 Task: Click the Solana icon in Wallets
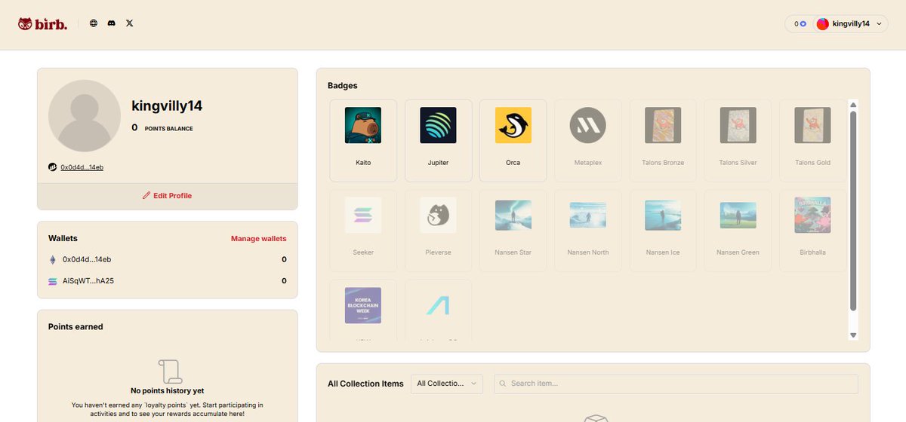[53, 281]
